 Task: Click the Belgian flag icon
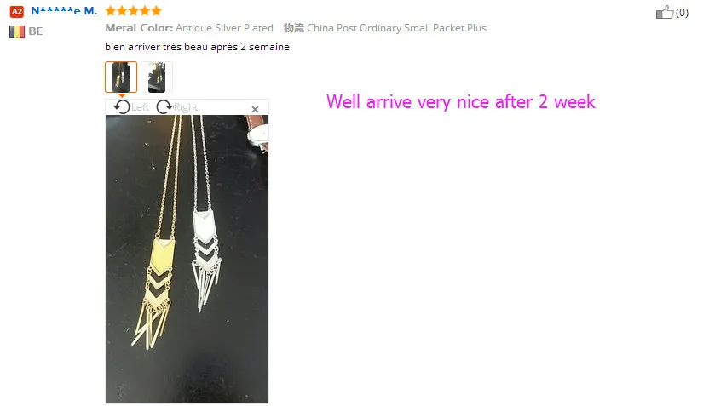tap(17, 31)
